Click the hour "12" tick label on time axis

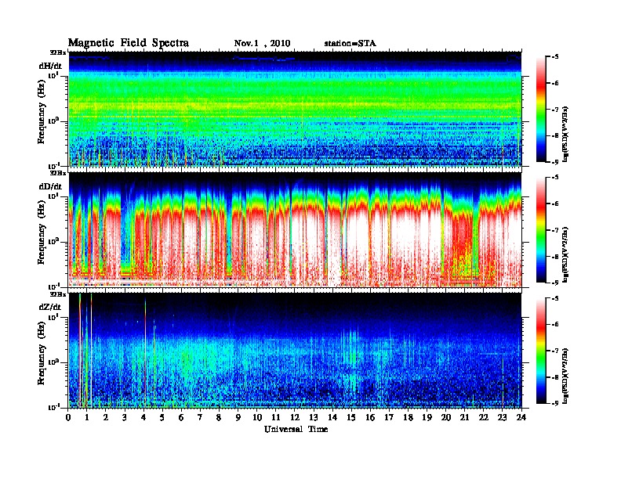tap(295, 417)
